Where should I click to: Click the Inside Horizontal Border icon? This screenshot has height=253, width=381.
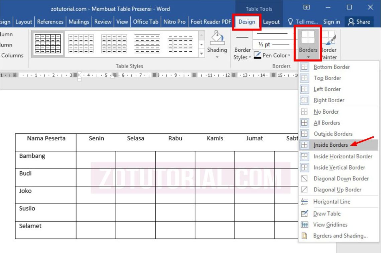304,156
